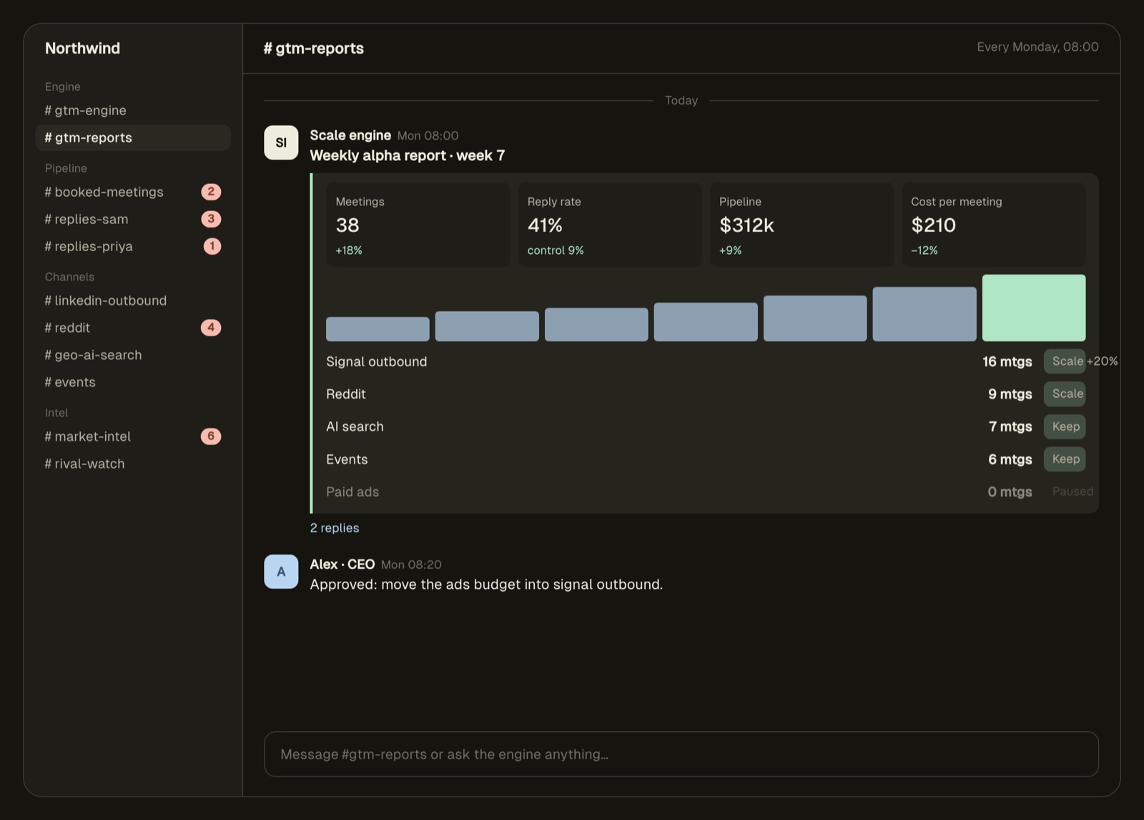1144x820 pixels.
Task: Open the #reddit channel
Action: pyautogui.click(x=133, y=328)
